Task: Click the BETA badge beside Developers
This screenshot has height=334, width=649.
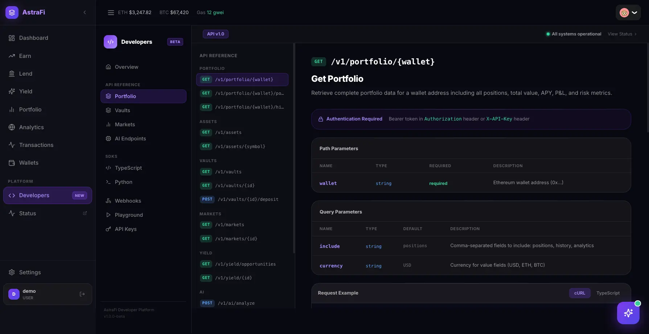Action: coord(175,42)
